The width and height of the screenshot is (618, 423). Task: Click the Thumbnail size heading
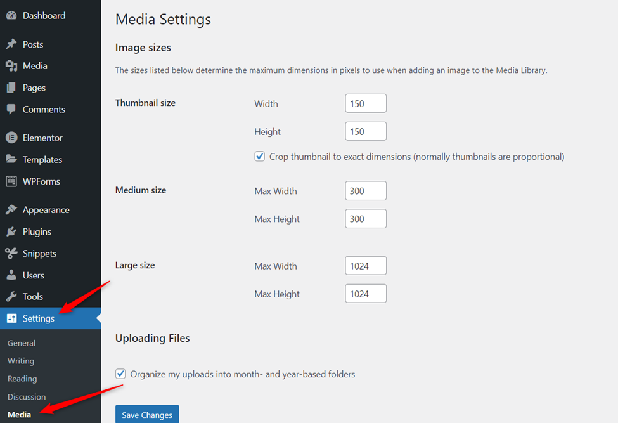point(145,103)
